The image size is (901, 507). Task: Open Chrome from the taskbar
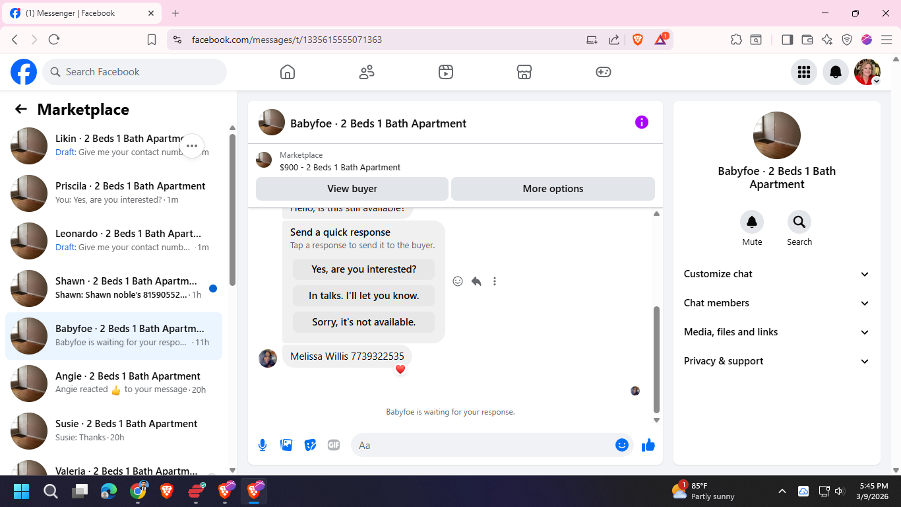pos(139,491)
